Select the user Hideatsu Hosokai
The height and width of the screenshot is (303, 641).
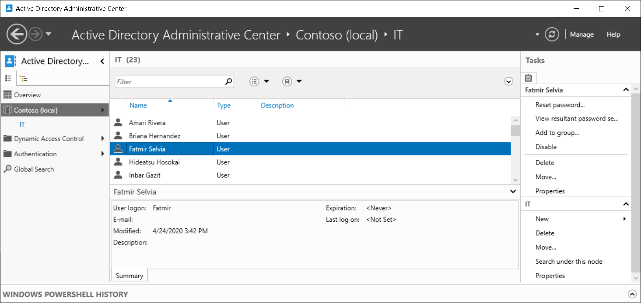(153, 162)
